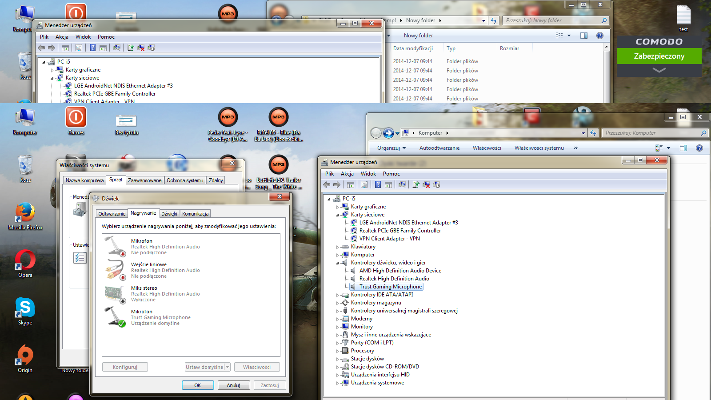Expand the COMODO widget chevron
This screenshot has height=400, width=711.
(x=659, y=70)
